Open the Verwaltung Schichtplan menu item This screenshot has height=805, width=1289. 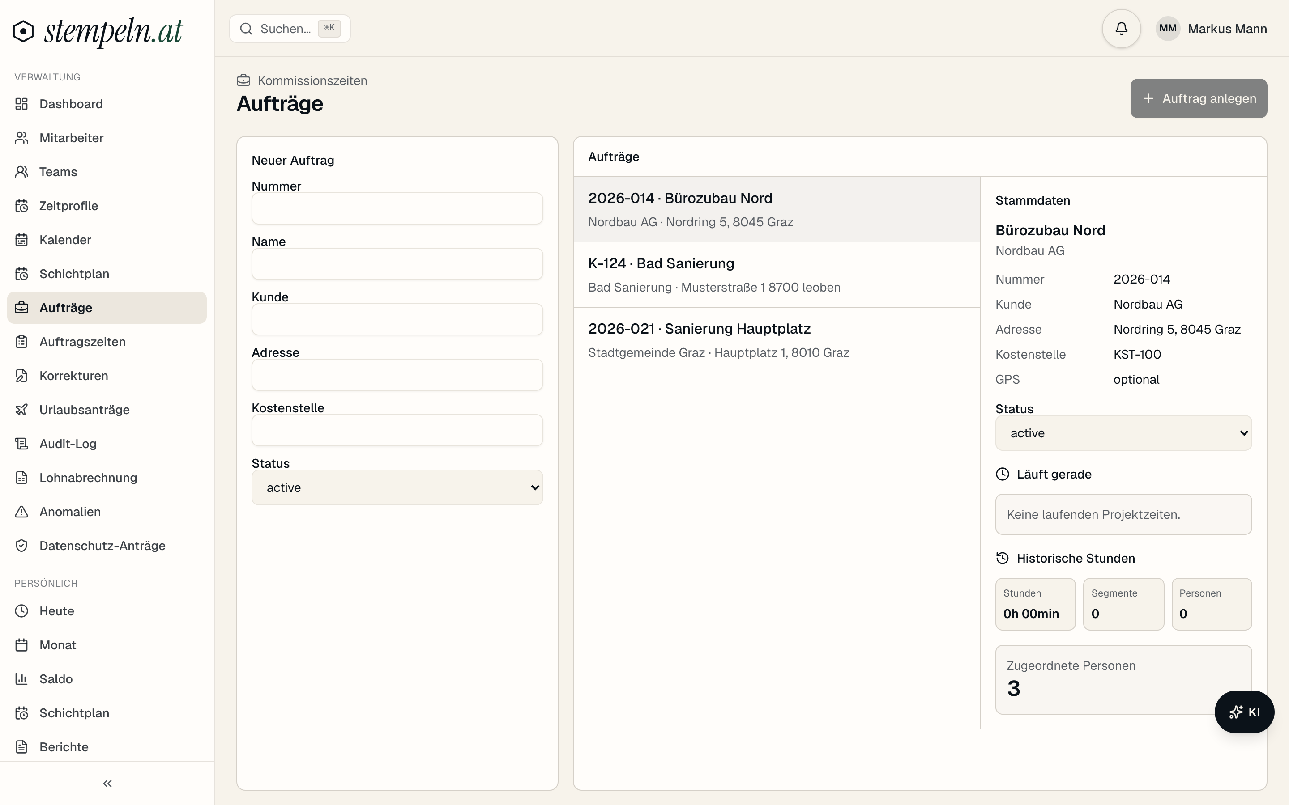click(x=107, y=274)
